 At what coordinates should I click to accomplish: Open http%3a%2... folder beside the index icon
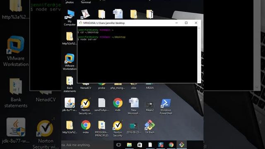tap(70, 127)
